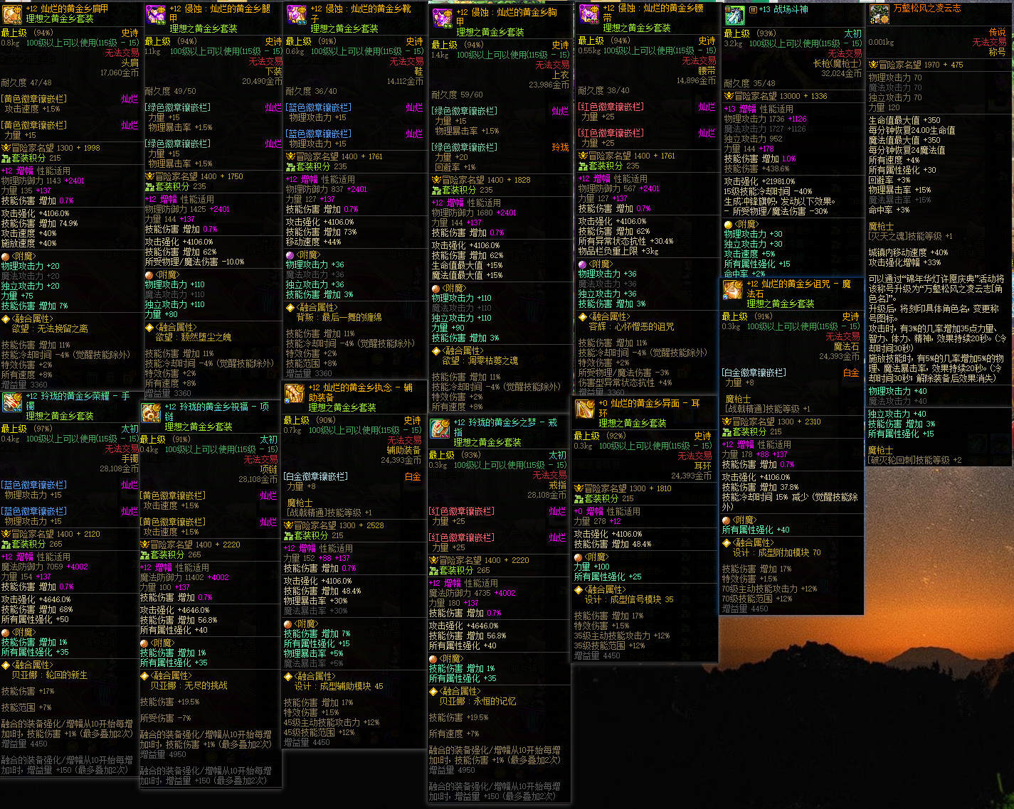Click the 黄金乡祝福 项链 item icon
1014x809 pixels.
pyautogui.click(x=151, y=412)
